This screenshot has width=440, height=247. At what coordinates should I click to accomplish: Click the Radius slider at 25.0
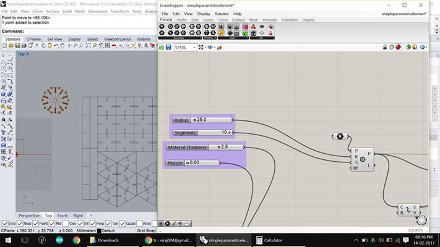[x=202, y=120]
